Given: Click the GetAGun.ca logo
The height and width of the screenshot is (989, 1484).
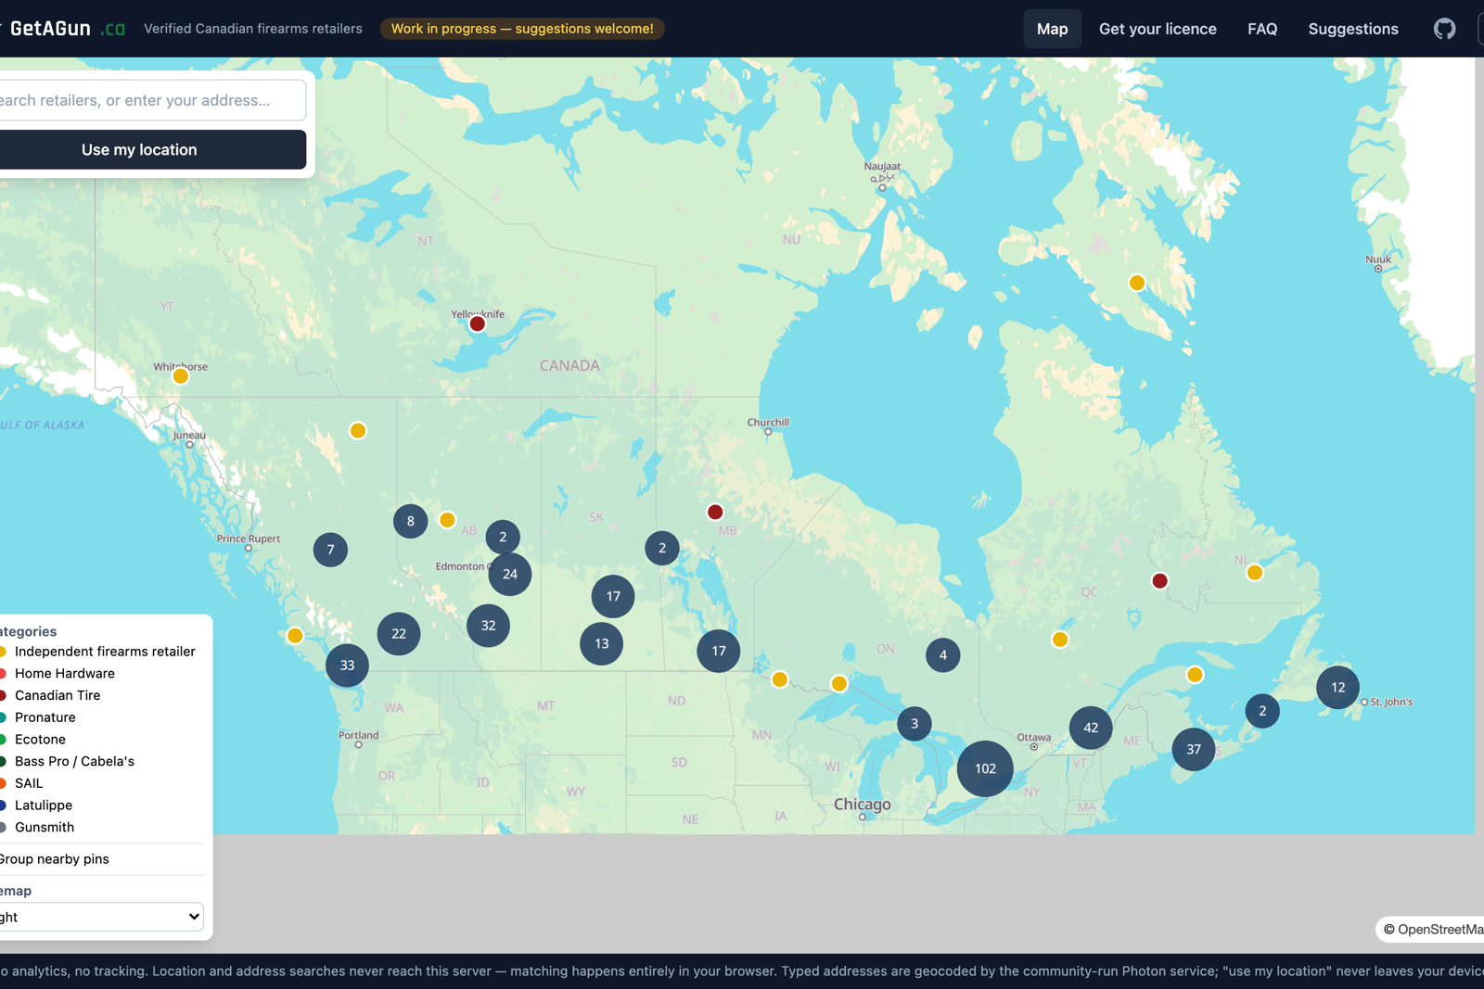Looking at the screenshot, I should (65, 29).
